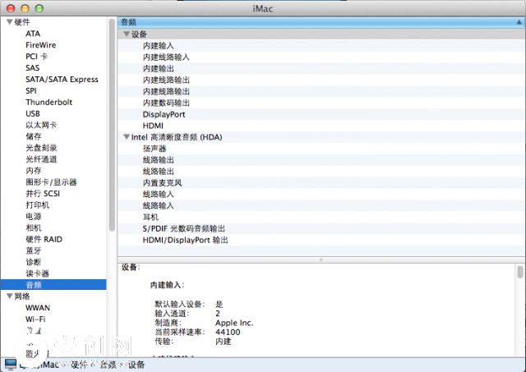
Task: Select Thunderbolt in the hardware list
Action: [x=48, y=103]
